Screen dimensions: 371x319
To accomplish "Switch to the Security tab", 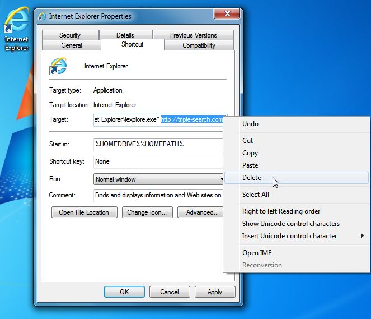I will tap(70, 35).
